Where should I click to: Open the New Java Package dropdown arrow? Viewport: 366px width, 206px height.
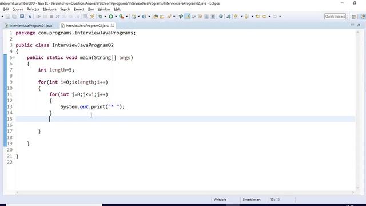point(138,17)
